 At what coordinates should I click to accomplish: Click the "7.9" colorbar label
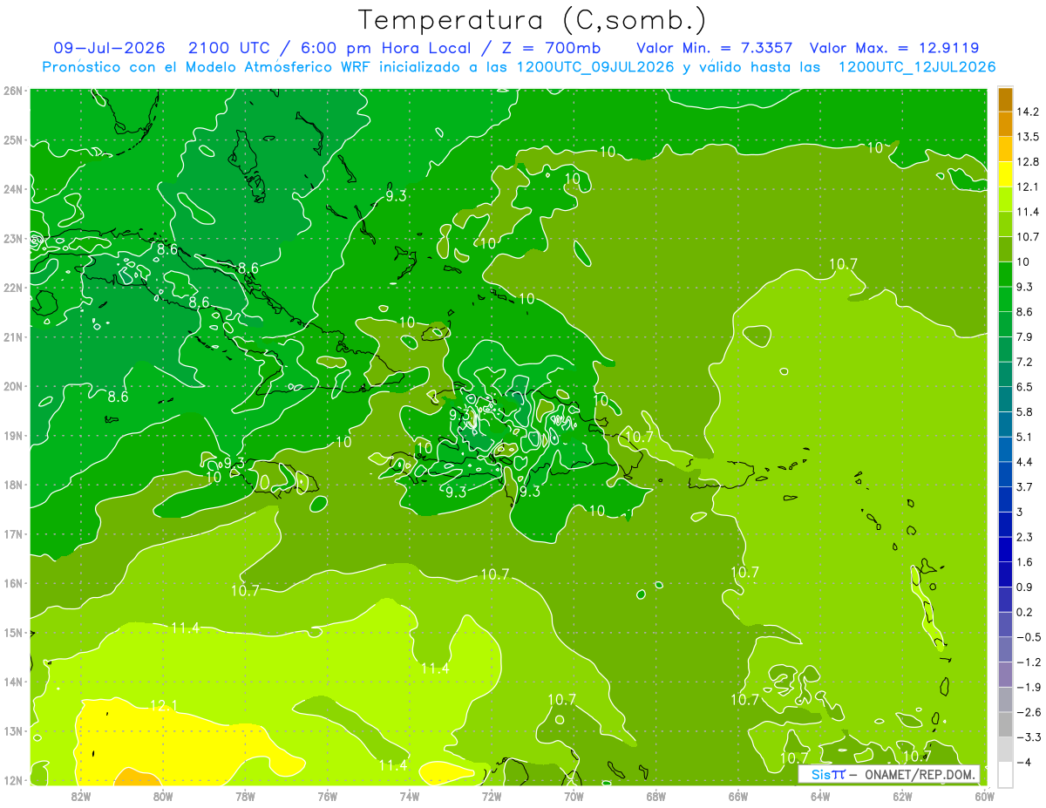tap(1024, 336)
